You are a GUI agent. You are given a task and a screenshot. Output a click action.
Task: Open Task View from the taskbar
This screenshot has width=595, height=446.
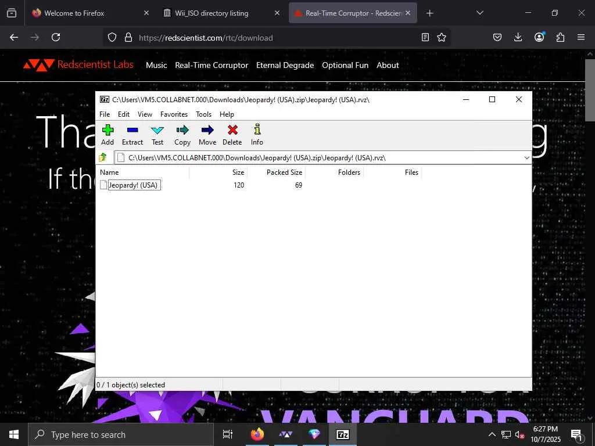point(228,434)
